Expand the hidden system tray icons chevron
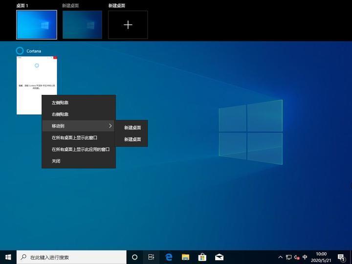Viewport: 352px width, 264px height. coord(280,257)
